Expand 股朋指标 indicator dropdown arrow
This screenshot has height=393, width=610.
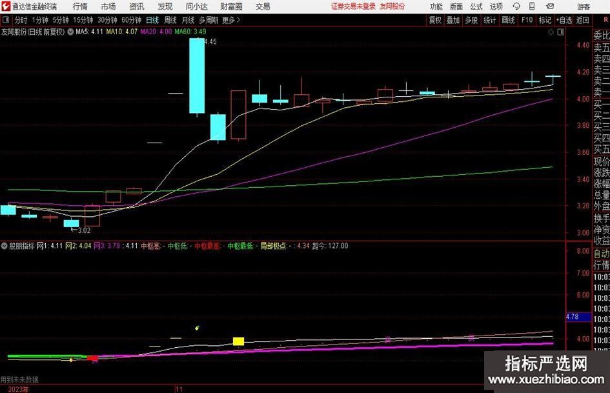click(5, 246)
